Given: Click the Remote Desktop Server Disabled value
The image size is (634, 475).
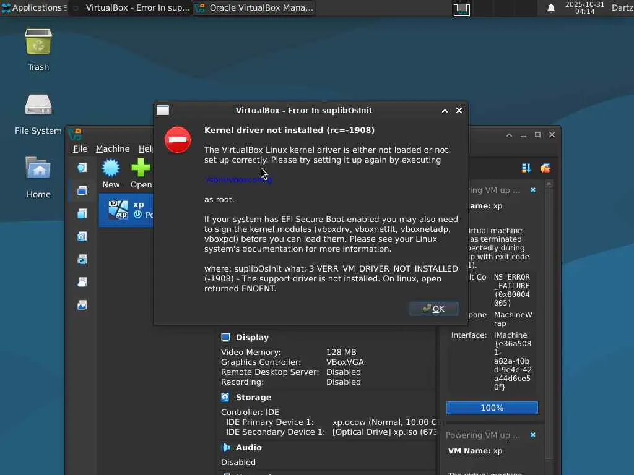Looking at the screenshot, I should pyautogui.click(x=343, y=372).
